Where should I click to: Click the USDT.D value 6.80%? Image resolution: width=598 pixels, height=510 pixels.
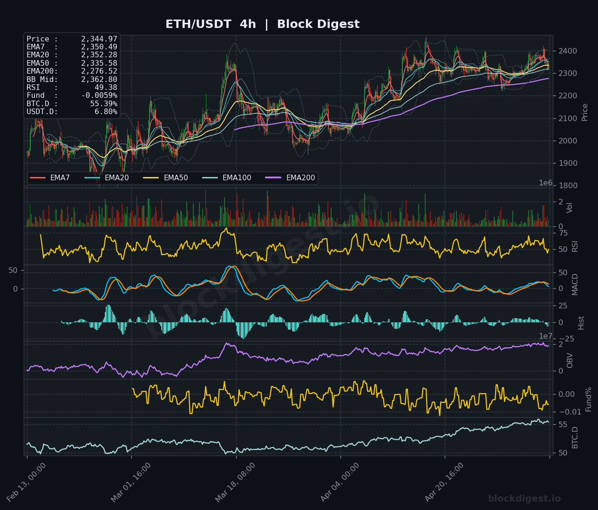click(x=106, y=112)
